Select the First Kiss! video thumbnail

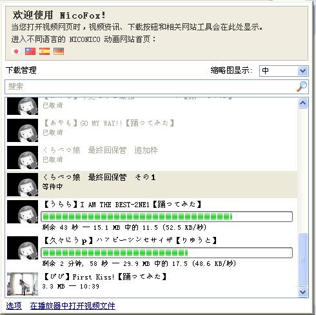coord(23,284)
